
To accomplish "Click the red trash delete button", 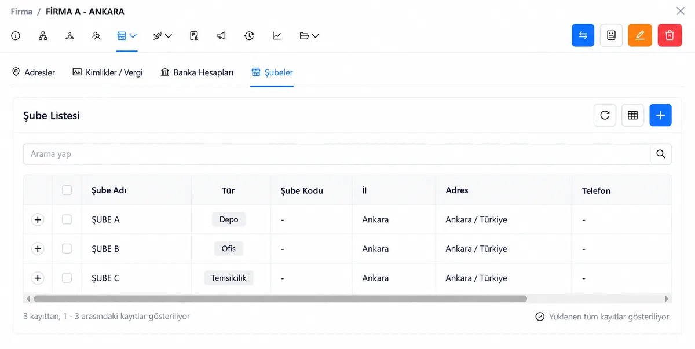I will [x=670, y=35].
